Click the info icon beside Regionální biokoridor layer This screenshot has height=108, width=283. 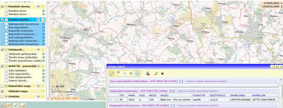pos(43,31)
